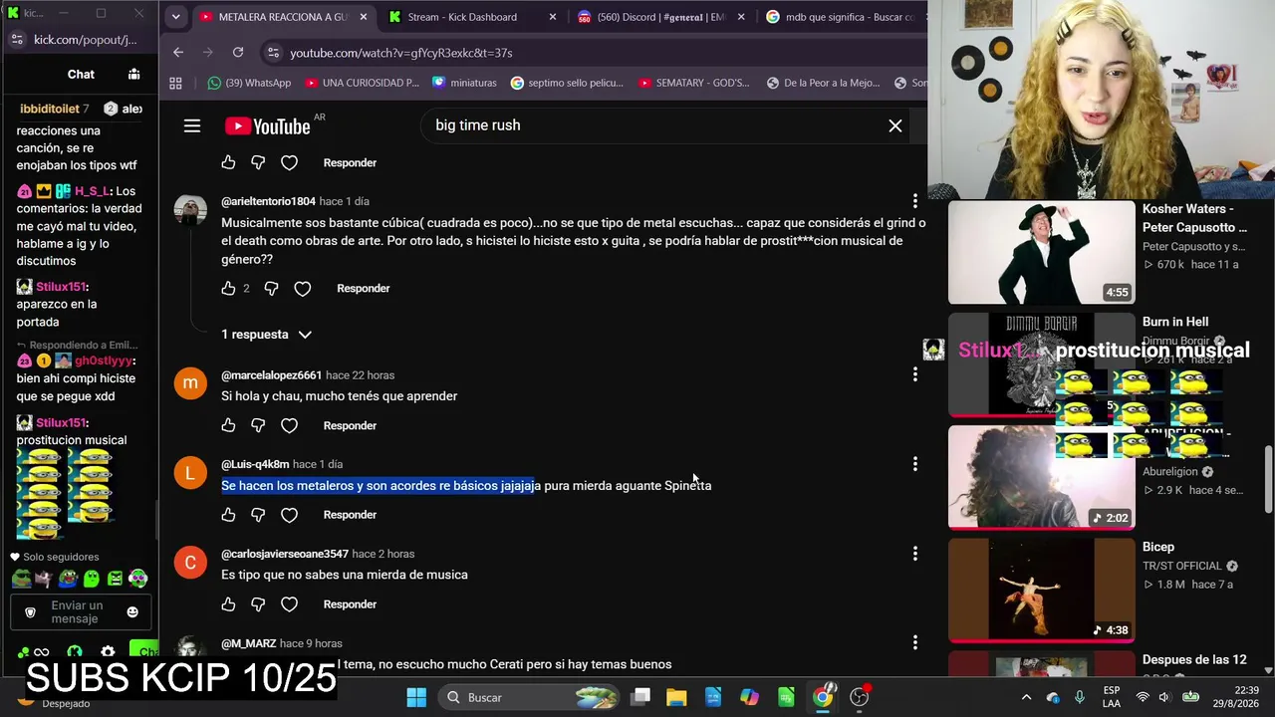Open File Explorer from the taskbar
The width and height of the screenshot is (1275, 717).
(676, 697)
